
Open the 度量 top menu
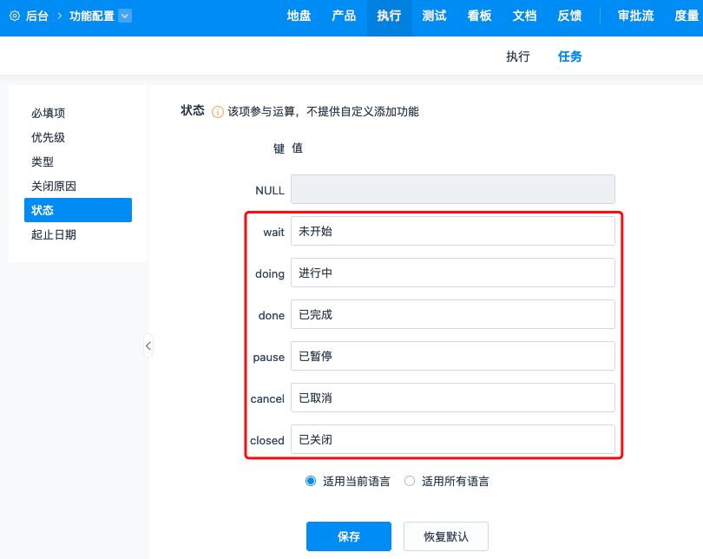pos(687,16)
